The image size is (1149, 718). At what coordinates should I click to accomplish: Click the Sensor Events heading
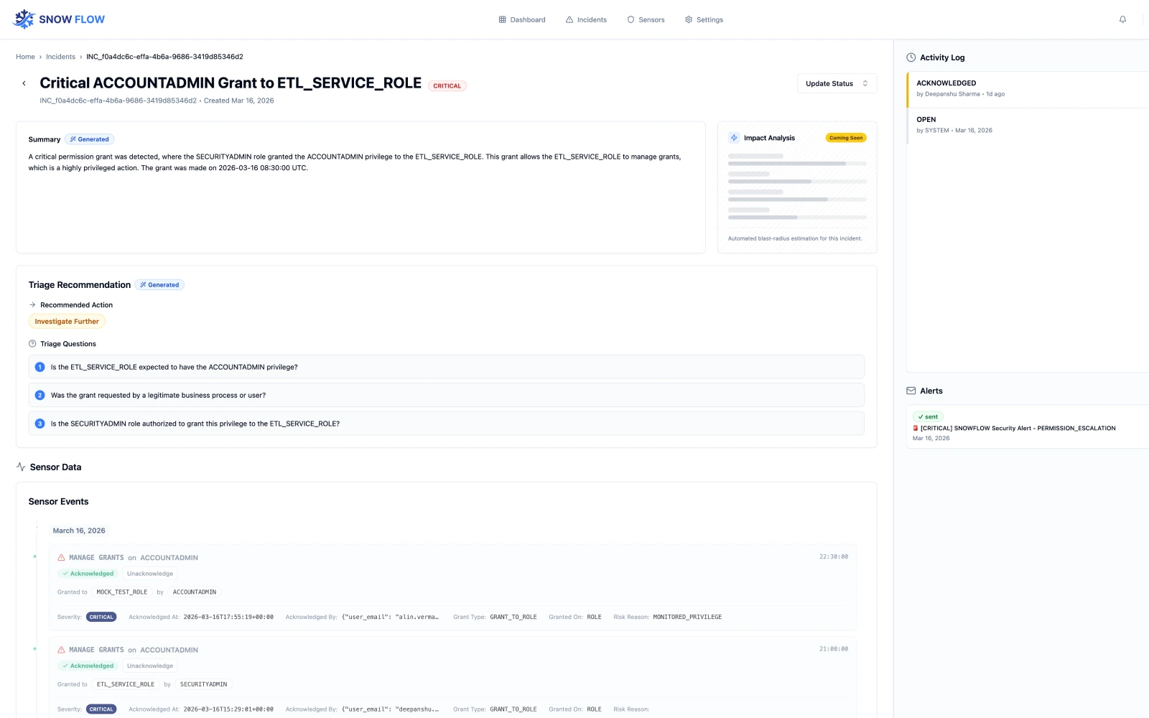(x=58, y=502)
